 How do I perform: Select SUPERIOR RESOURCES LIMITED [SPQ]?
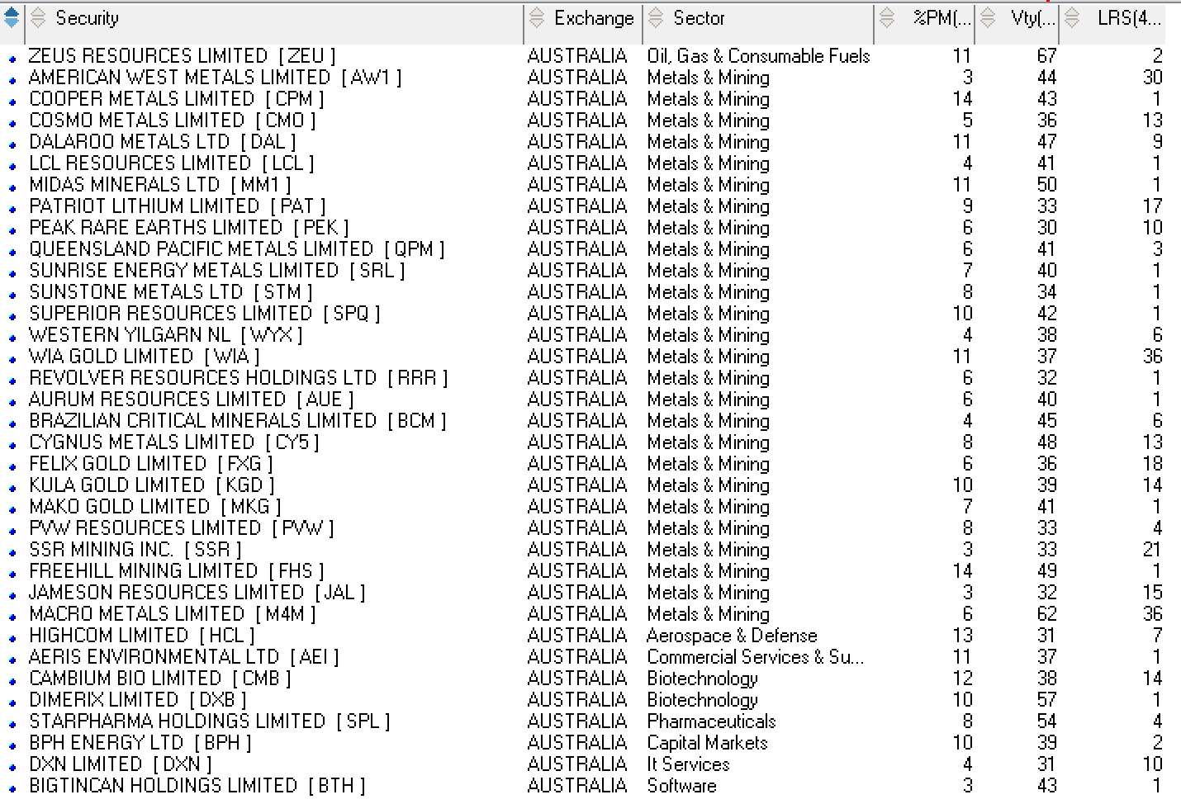point(205,314)
